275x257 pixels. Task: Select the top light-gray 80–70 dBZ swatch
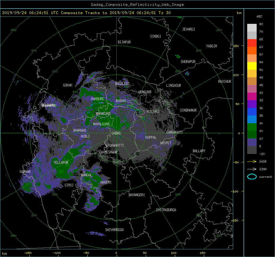pyautogui.click(x=252, y=28)
